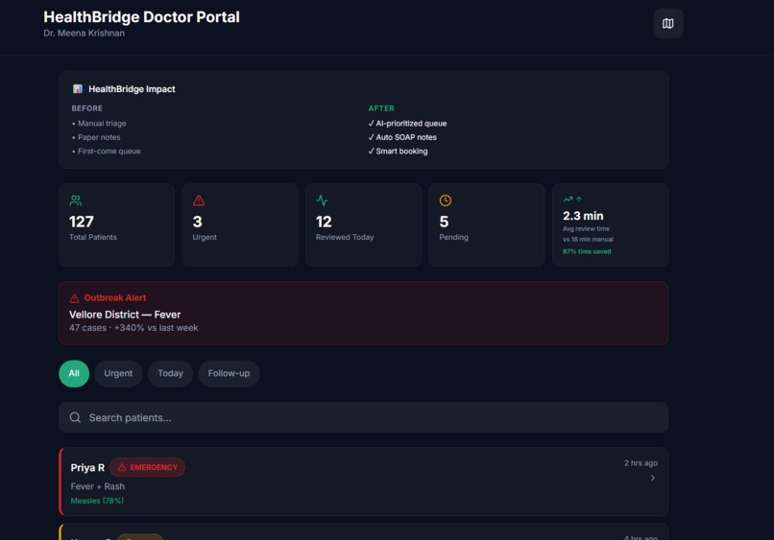Viewport: 774px width, 540px height.
Task: Click the Pending stat count 5
Action: (445, 222)
